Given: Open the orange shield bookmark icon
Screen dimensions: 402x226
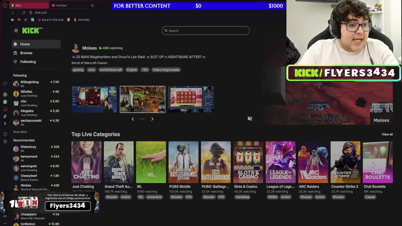Looking at the screenshot, I should [x=68, y=20].
